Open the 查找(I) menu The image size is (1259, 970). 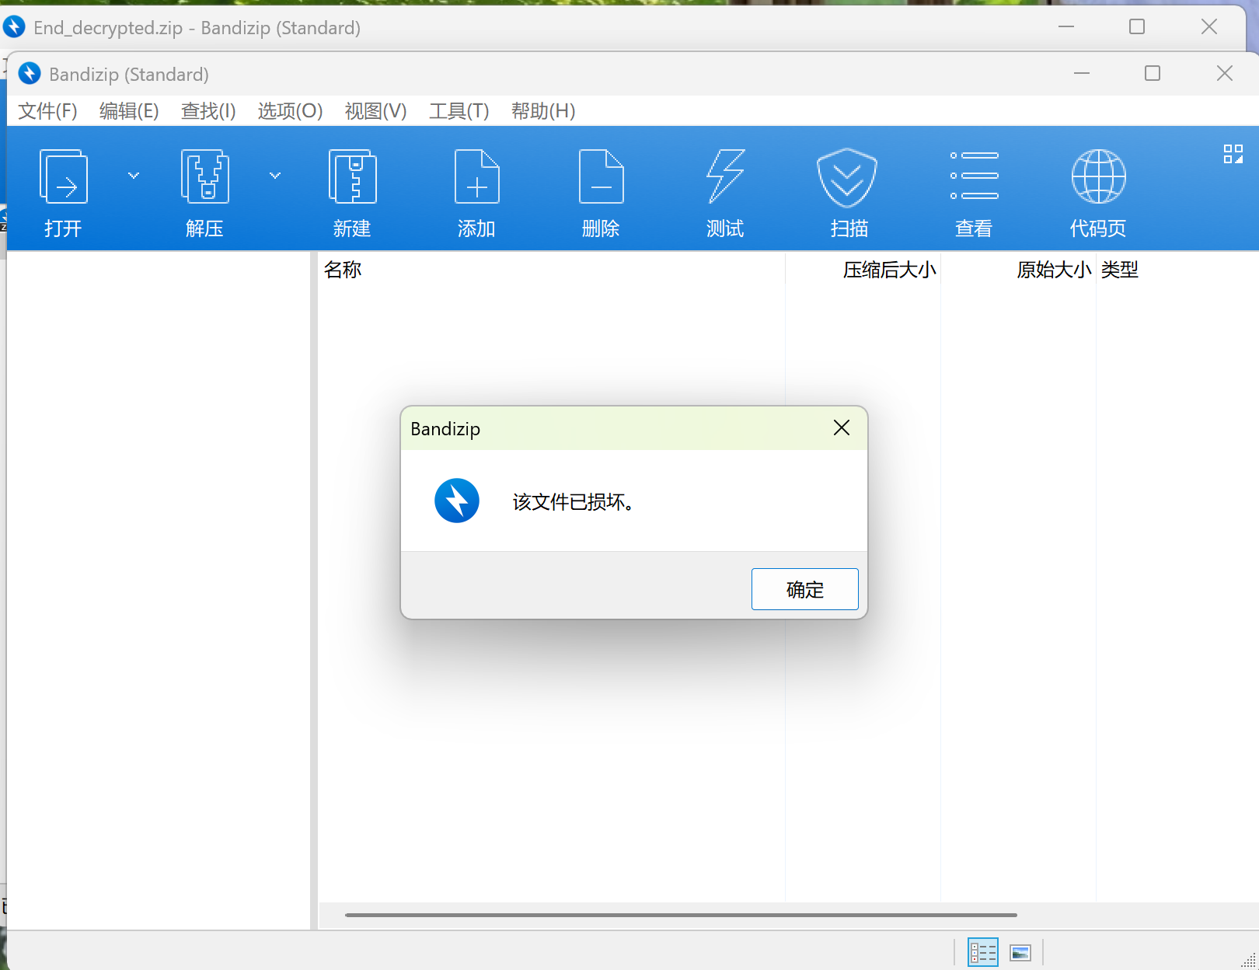tap(208, 111)
